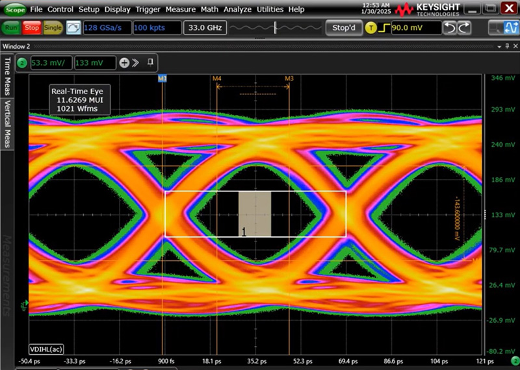Close Window 2 panel
520x370 pixels.
[x=515, y=46]
